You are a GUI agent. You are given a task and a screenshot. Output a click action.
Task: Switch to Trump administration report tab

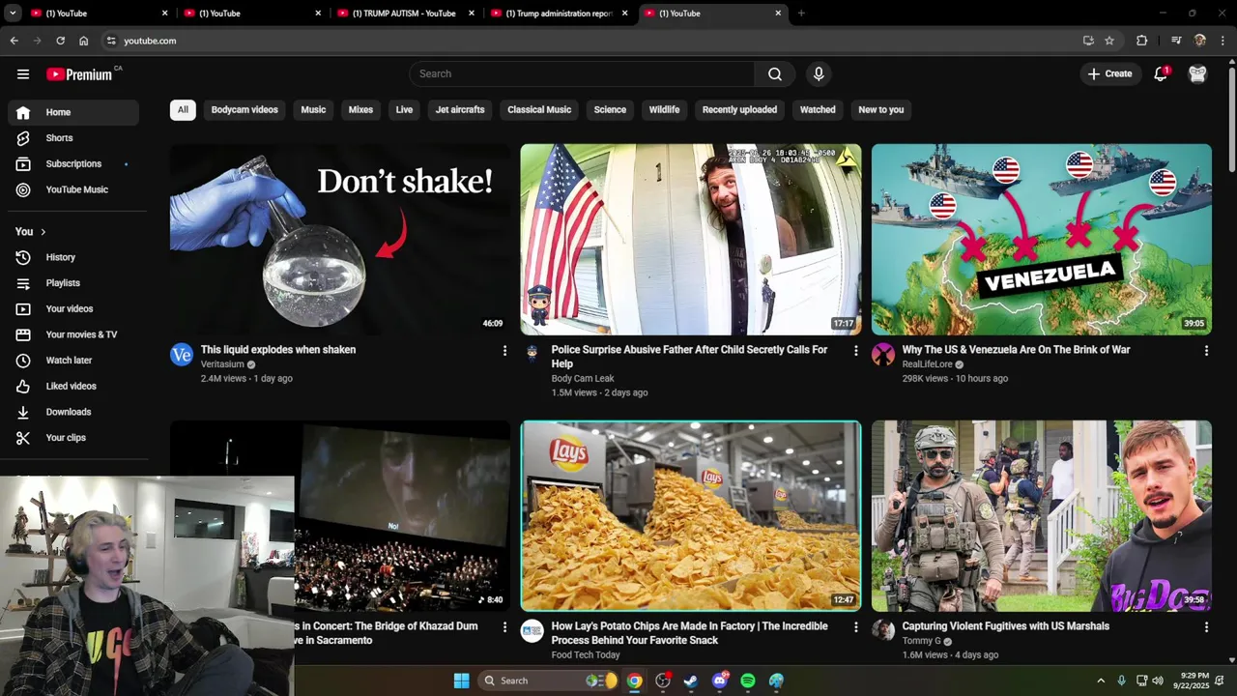560,14
